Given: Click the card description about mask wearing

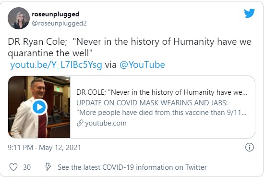Looking at the screenshot, I should (152, 103).
